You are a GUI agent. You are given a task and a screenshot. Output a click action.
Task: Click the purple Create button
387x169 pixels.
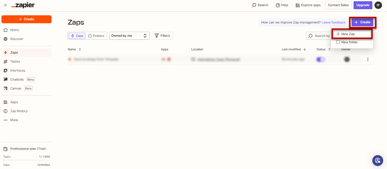pos(362,22)
